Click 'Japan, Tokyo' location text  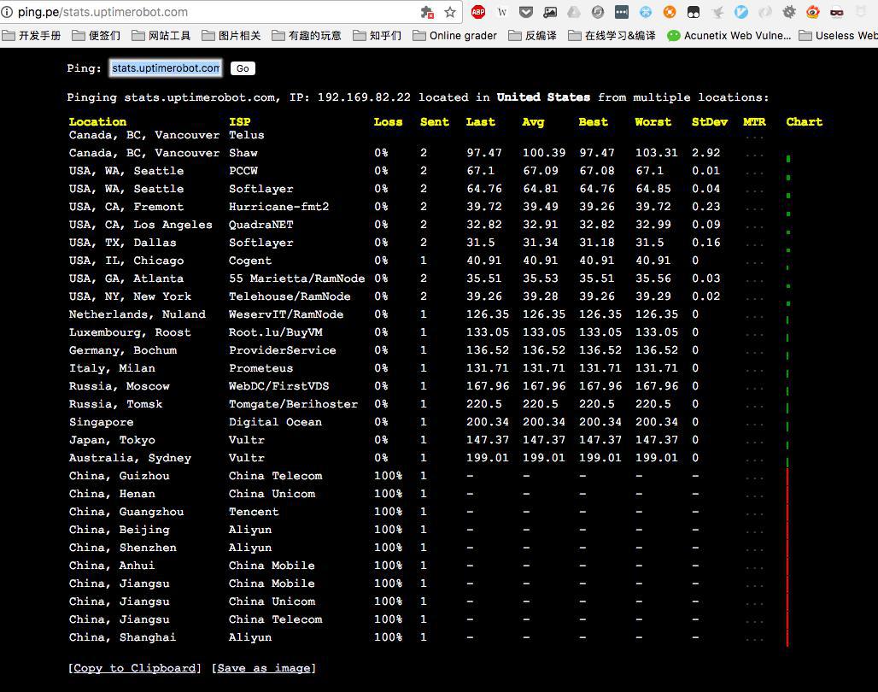112,440
